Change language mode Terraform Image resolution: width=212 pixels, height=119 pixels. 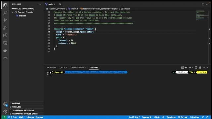[x=171, y=117]
